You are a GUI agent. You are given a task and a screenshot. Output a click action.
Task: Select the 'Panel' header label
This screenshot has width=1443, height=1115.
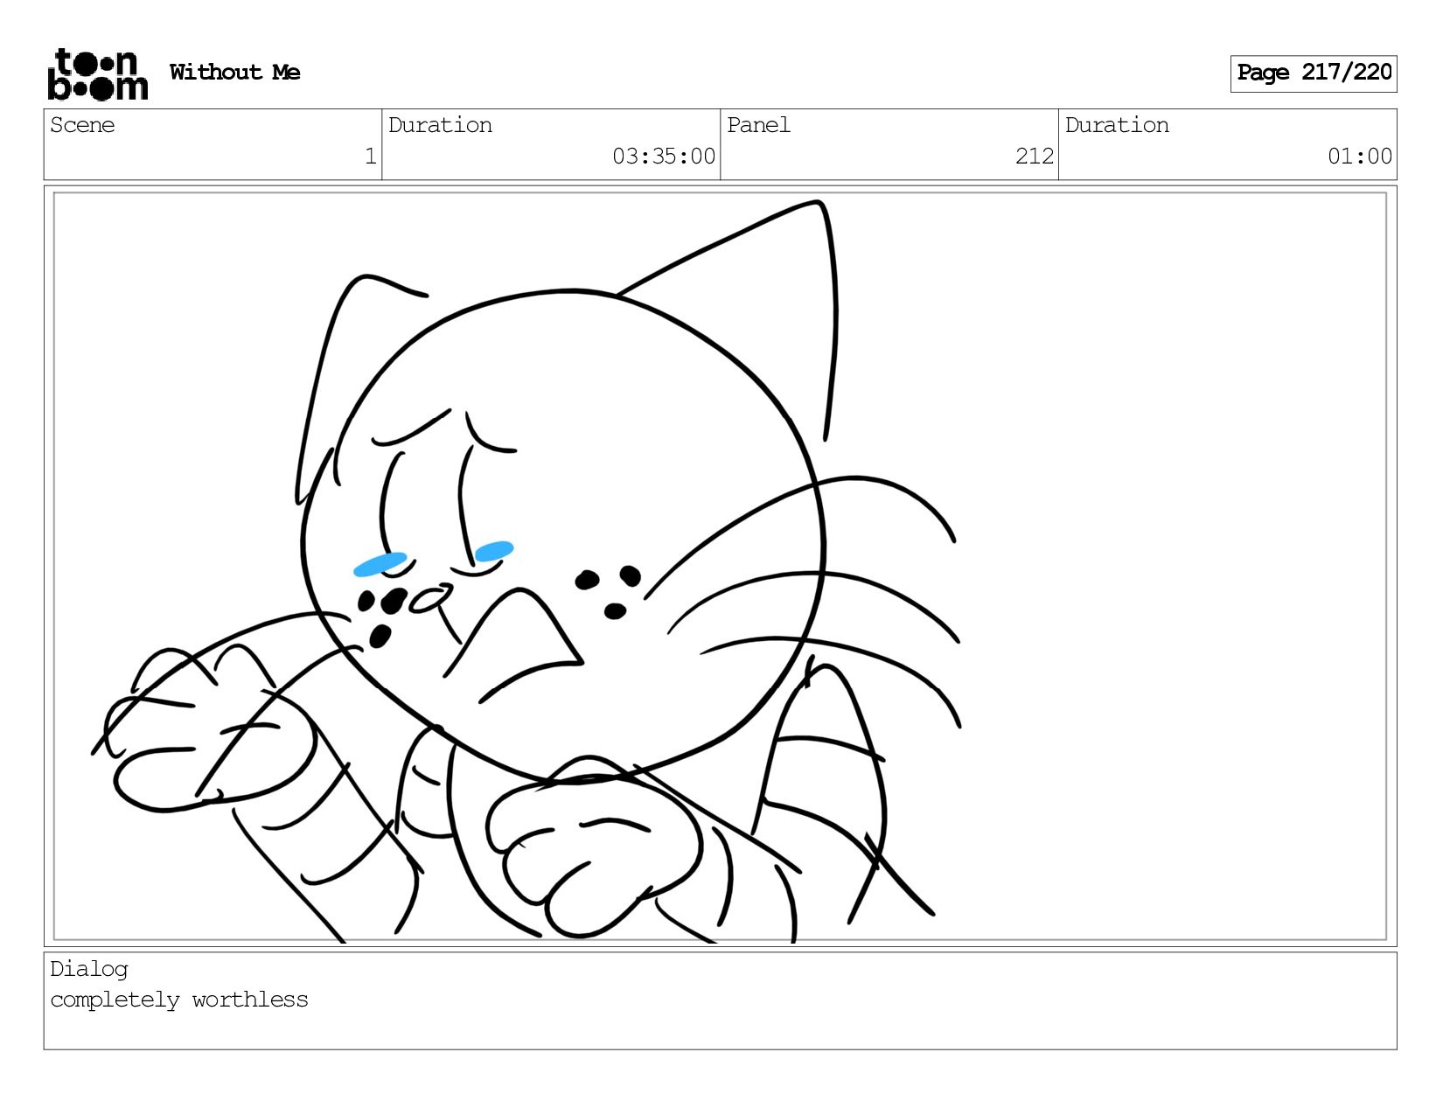point(758,125)
